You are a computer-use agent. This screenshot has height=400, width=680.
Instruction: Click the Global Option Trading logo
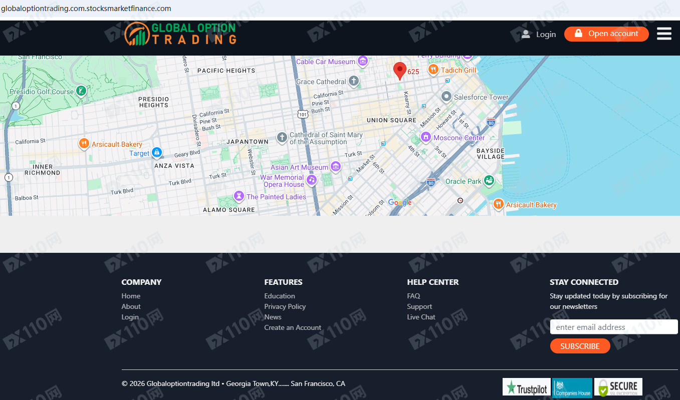coord(180,34)
